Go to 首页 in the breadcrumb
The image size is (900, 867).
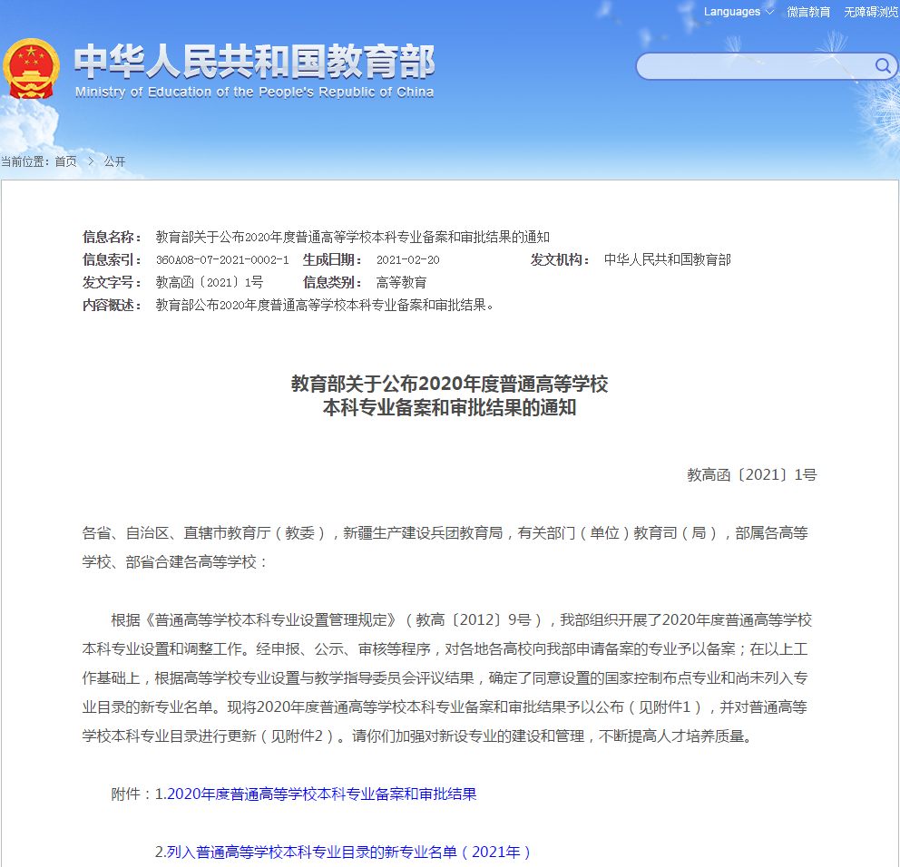pyautogui.click(x=65, y=161)
